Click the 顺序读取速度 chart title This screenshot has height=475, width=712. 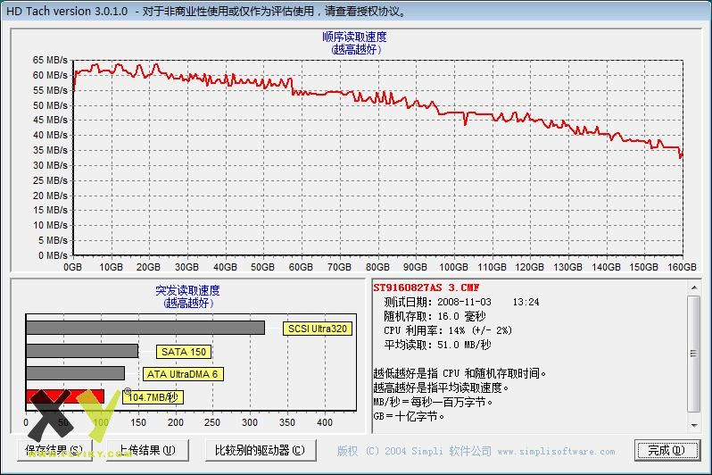[355, 37]
